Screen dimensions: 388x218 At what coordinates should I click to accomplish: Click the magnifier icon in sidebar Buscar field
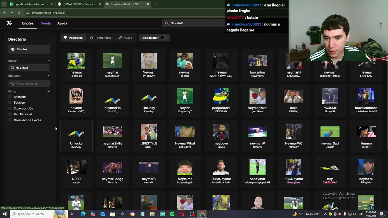(12, 68)
